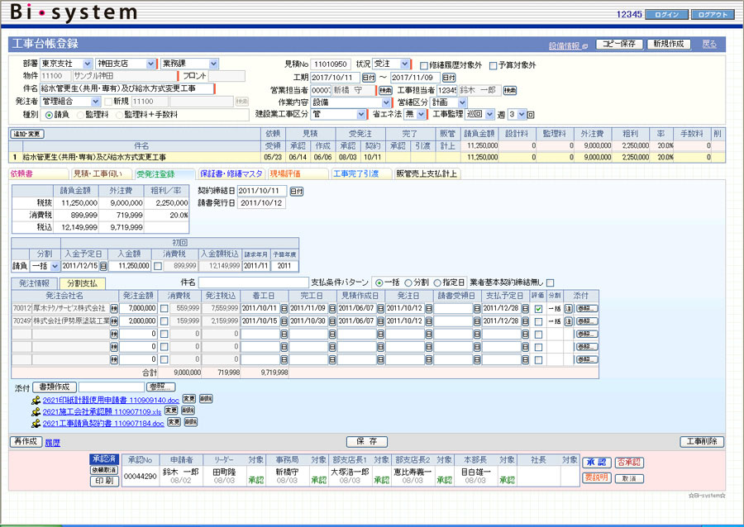
Task: Click 件名 input above 発注会社名 table
Action: (254, 283)
